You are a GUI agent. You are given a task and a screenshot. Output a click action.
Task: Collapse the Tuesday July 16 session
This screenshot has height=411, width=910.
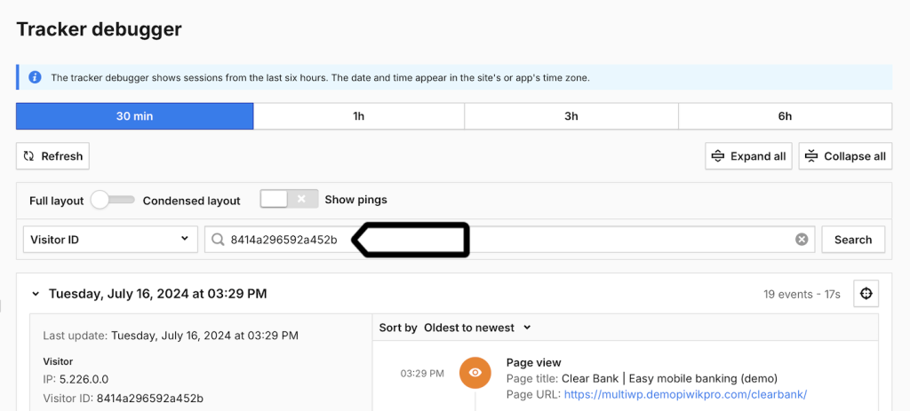coord(36,294)
